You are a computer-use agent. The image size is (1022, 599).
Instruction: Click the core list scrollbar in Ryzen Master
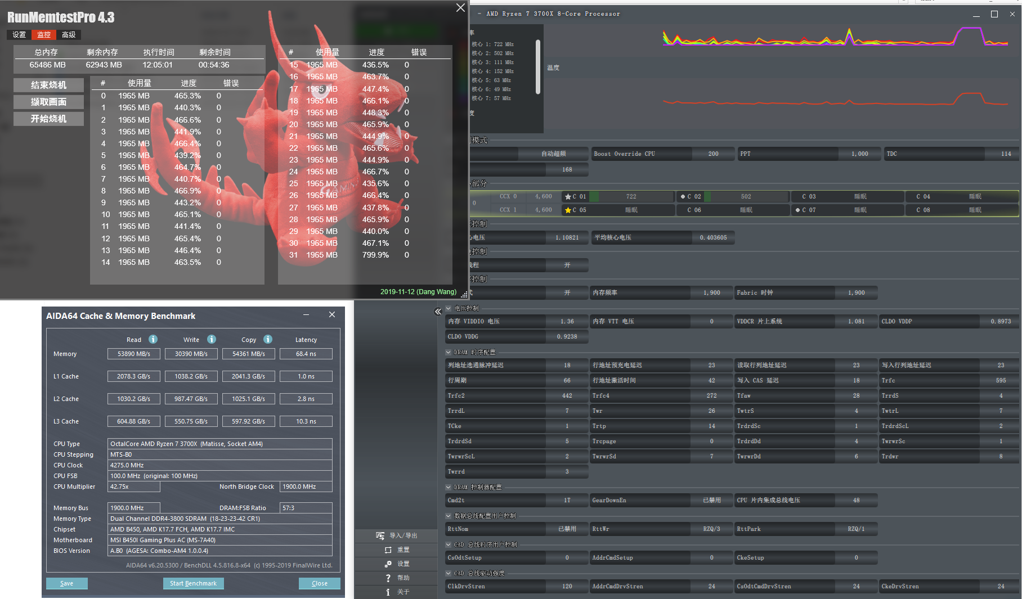click(538, 66)
